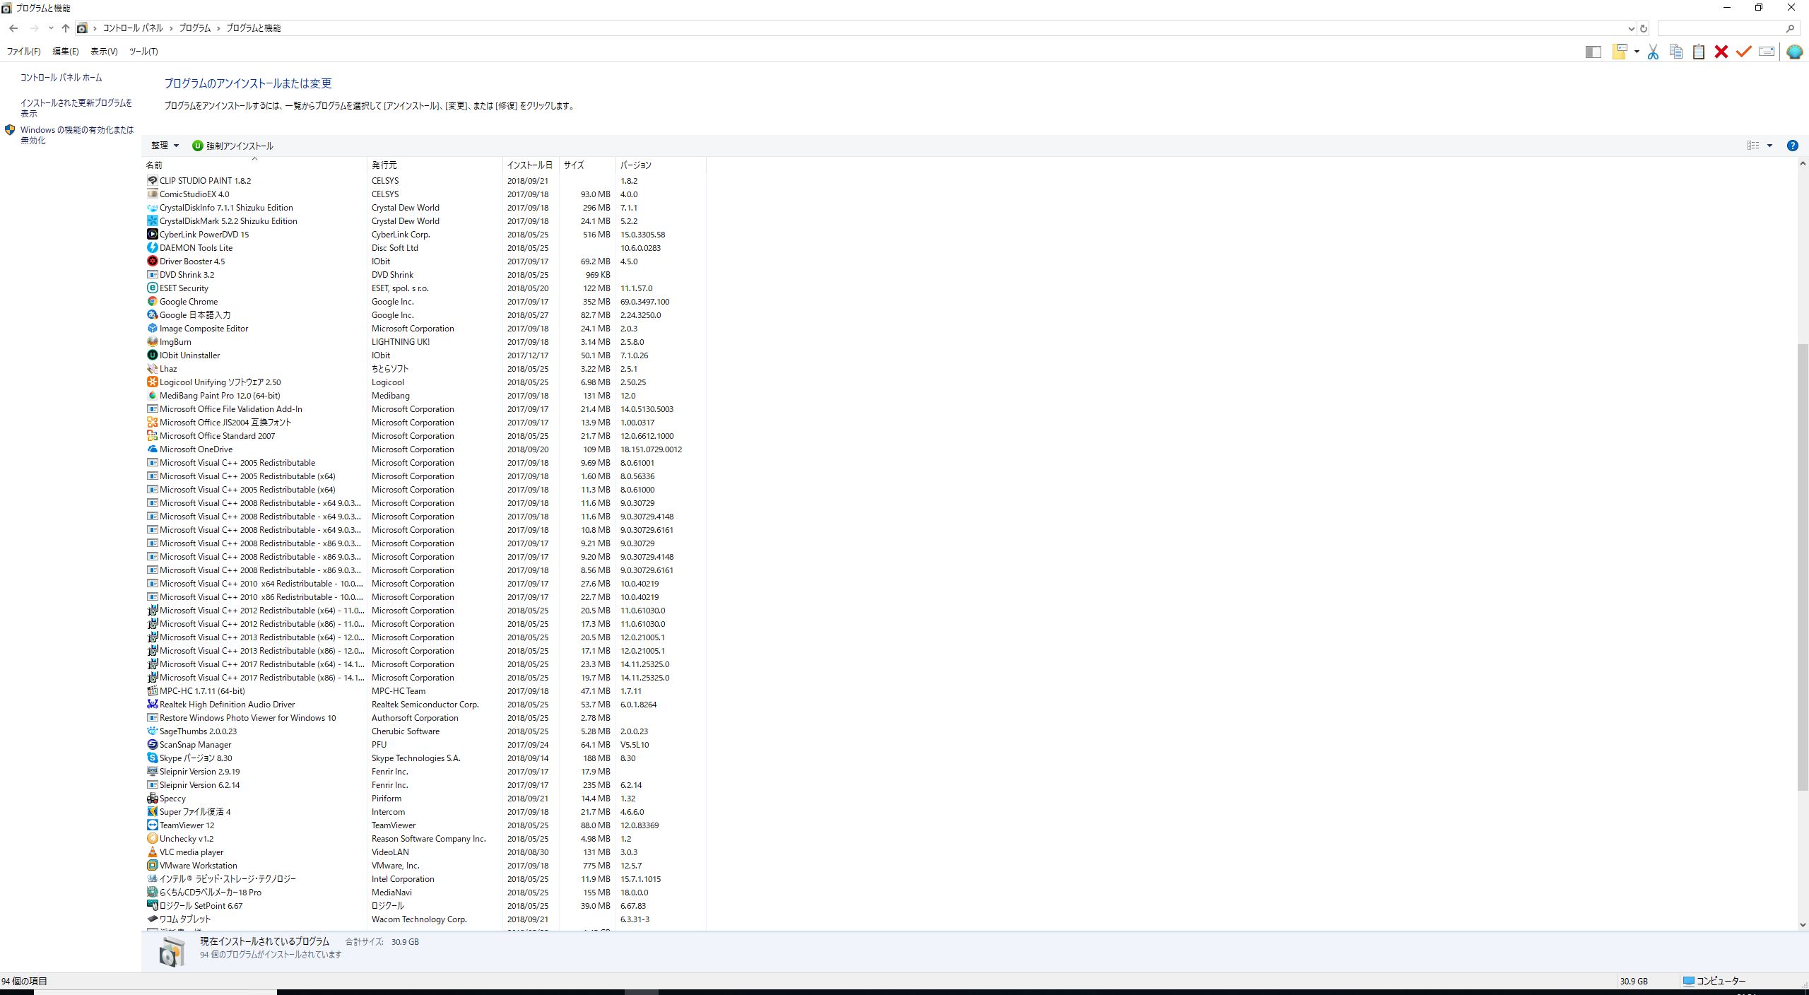The height and width of the screenshot is (995, 1809).
Task: Expand the address bar history dropdown
Action: tap(1631, 29)
